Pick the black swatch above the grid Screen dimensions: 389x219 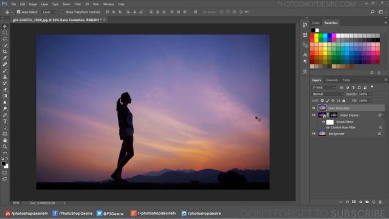[x=313, y=30]
